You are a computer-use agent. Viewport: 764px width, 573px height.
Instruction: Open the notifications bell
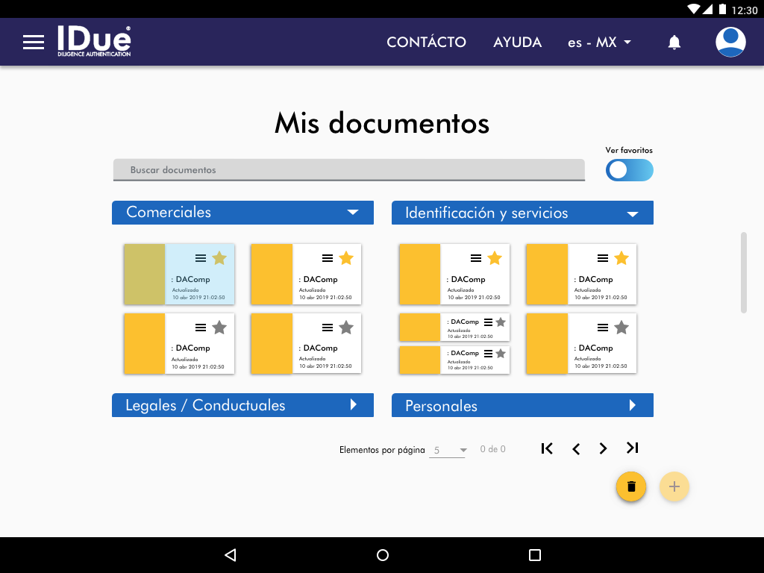[674, 43]
